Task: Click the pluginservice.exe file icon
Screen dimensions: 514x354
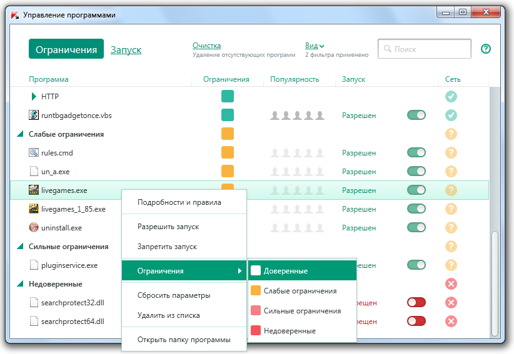Action: click(34, 265)
